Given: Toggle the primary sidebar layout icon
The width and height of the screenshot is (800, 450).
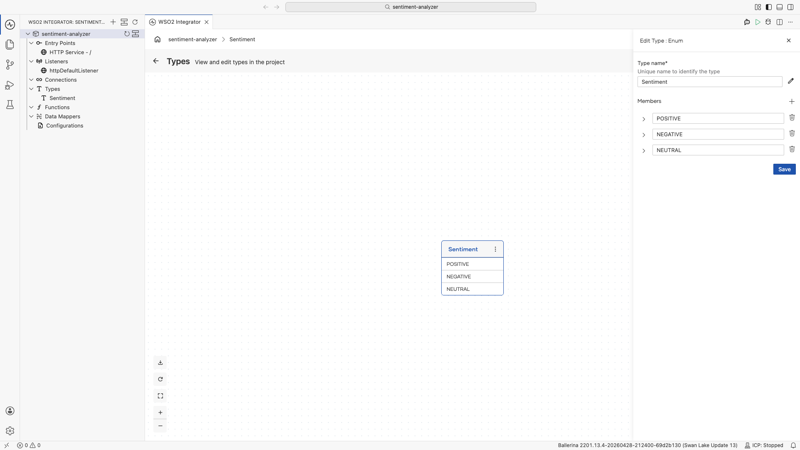Looking at the screenshot, I should click(769, 7).
